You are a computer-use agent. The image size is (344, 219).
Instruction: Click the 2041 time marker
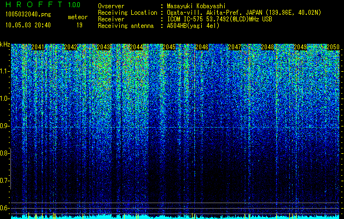pyautogui.click(x=38, y=47)
